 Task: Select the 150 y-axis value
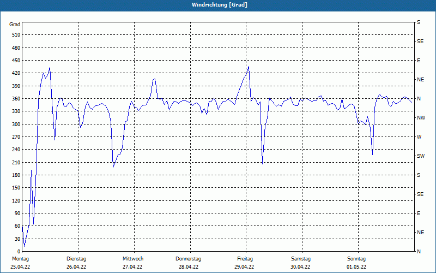16,188
